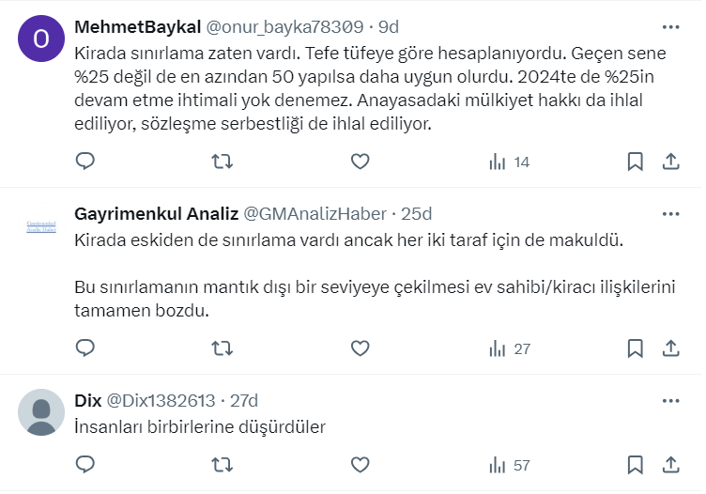Open more options on Dix's tweet

point(671,400)
